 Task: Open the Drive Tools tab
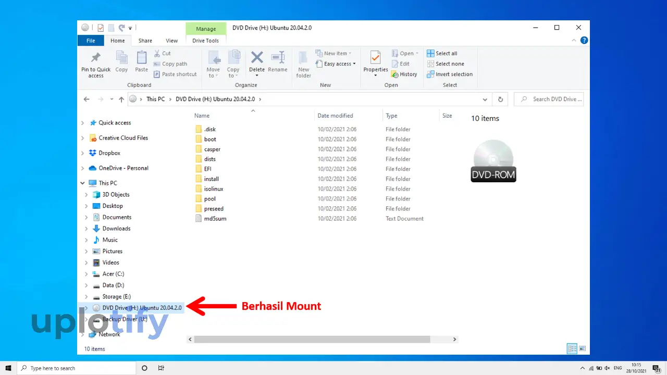point(206,41)
